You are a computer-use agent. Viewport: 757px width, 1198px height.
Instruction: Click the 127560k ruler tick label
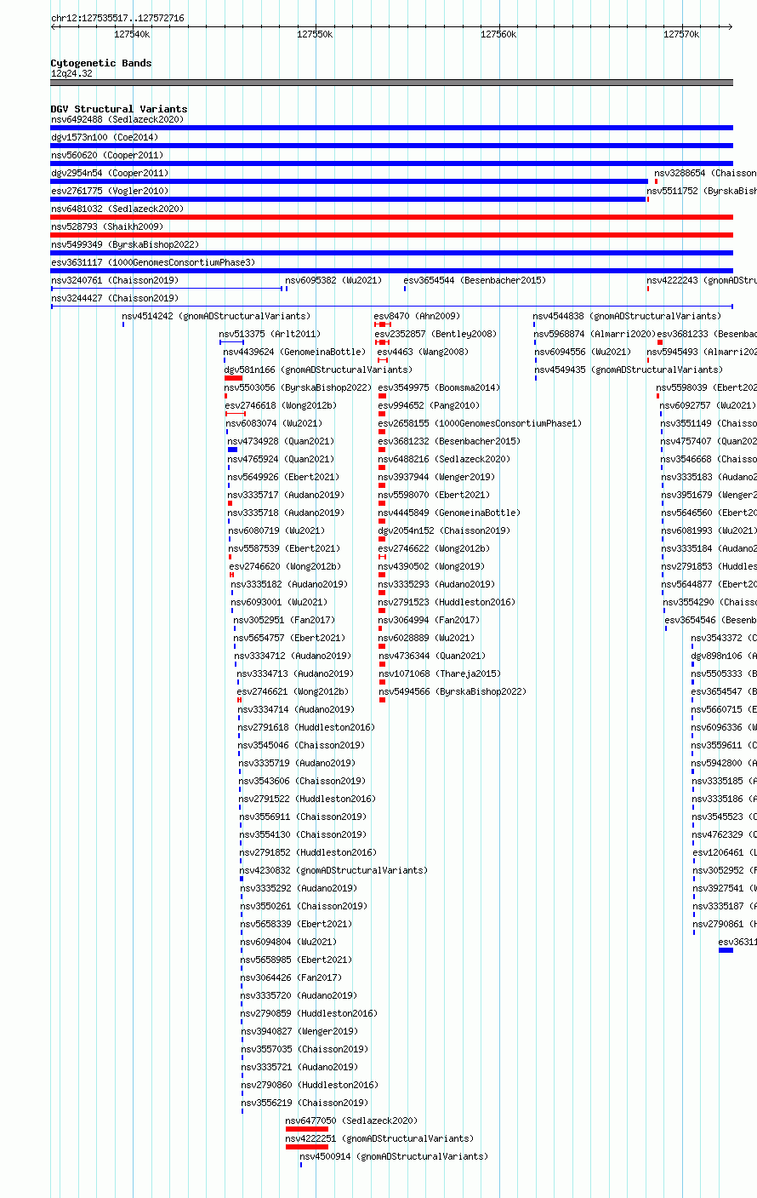[x=498, y=34]
